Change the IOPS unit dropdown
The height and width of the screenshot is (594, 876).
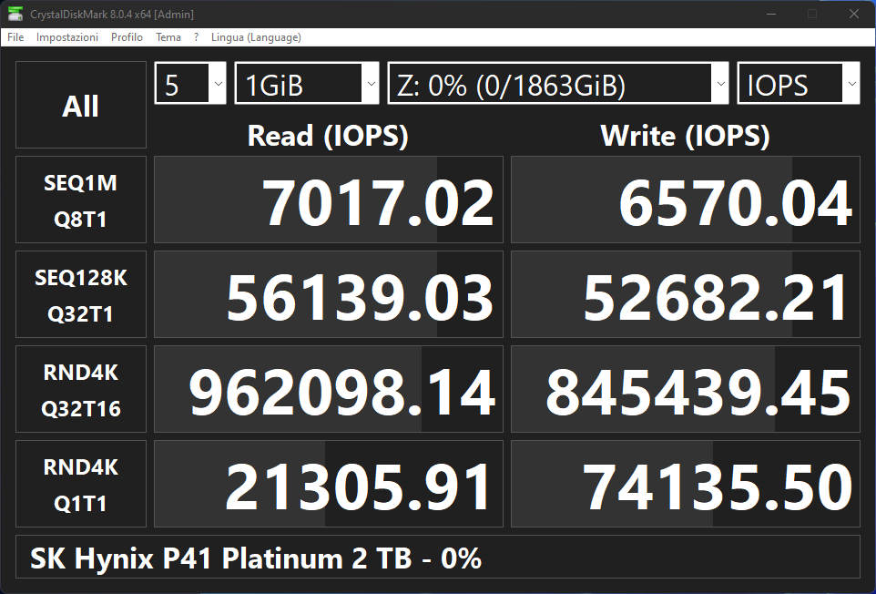click(x=798, y=85)
